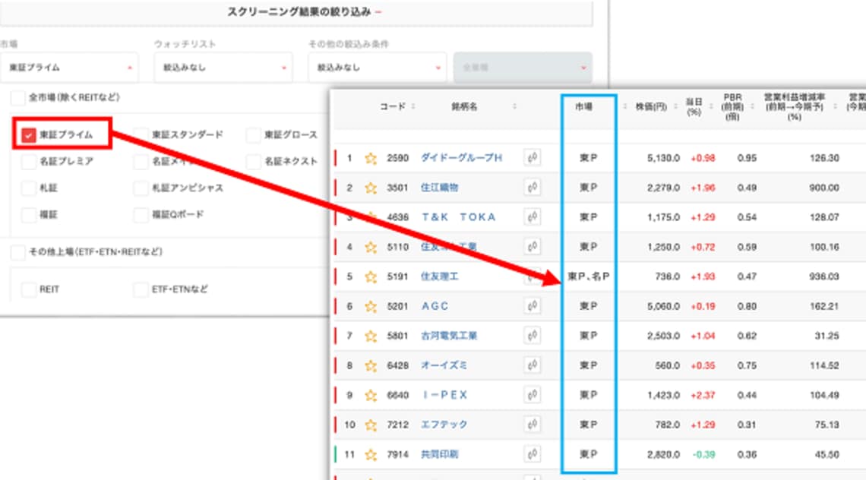The height and width of the screenshot is (480, 866).
Task: Select the -0.39 daily change value
Action: [703, 455]
